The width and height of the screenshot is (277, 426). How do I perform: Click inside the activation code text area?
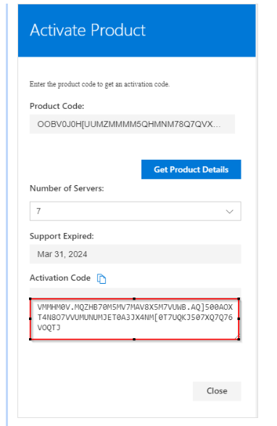[135, 319]
